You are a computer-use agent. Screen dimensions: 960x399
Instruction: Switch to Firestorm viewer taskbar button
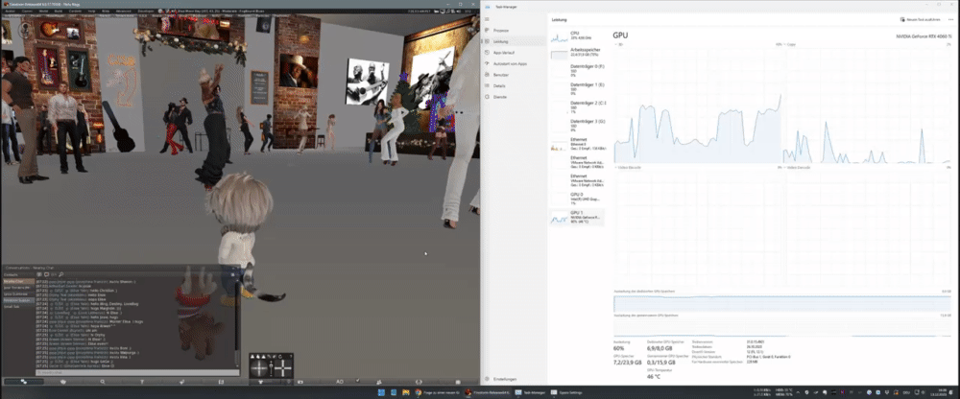(x=487, y=392)
